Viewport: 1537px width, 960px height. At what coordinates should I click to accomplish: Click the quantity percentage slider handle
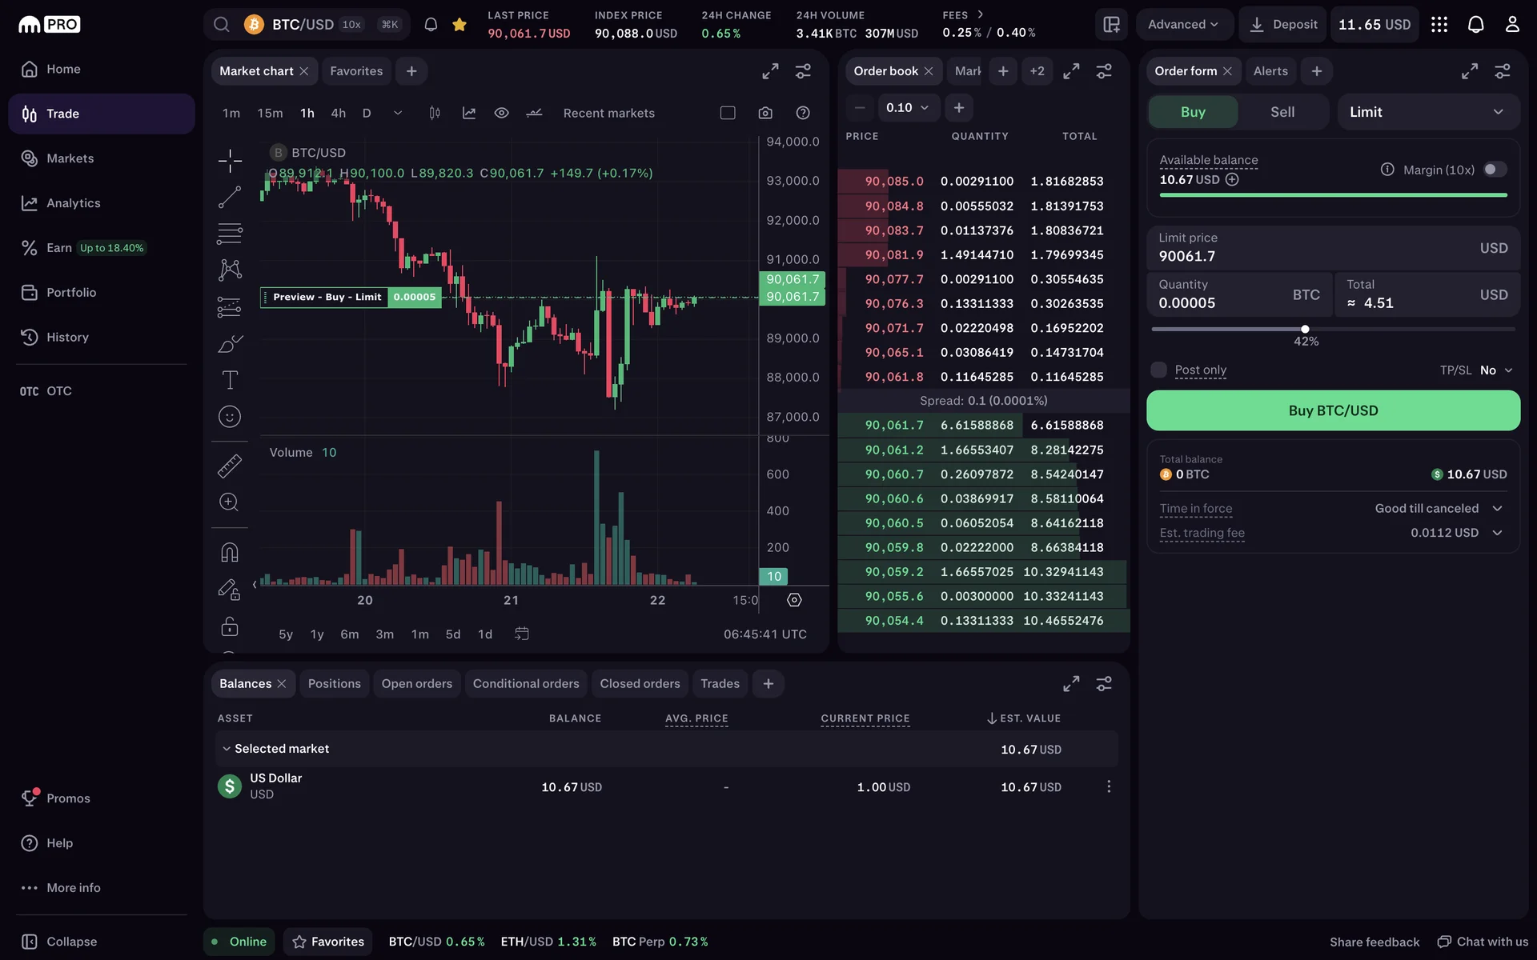pyautogui.click(x=1305, y=329)
